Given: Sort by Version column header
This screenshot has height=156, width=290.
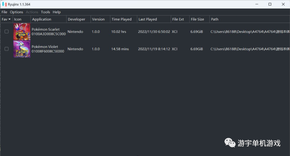Looking at the screenshot, I should coord(101,19).
